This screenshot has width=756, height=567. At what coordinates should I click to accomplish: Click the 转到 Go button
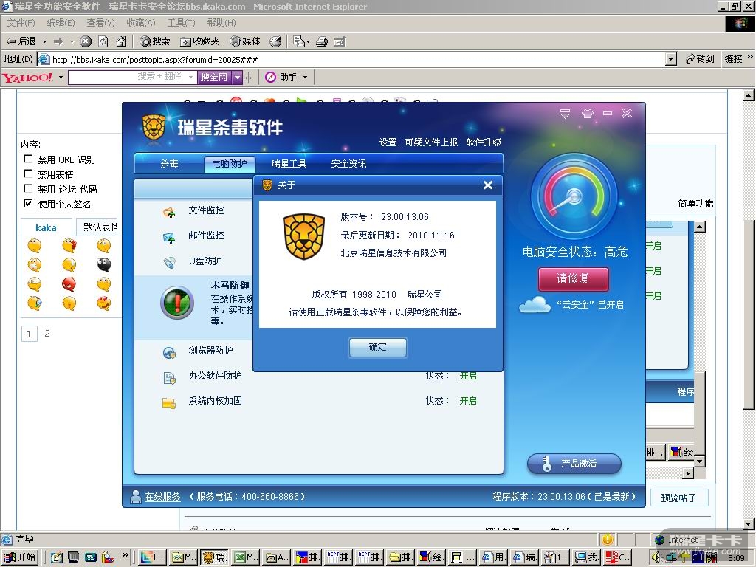[700, 59]
